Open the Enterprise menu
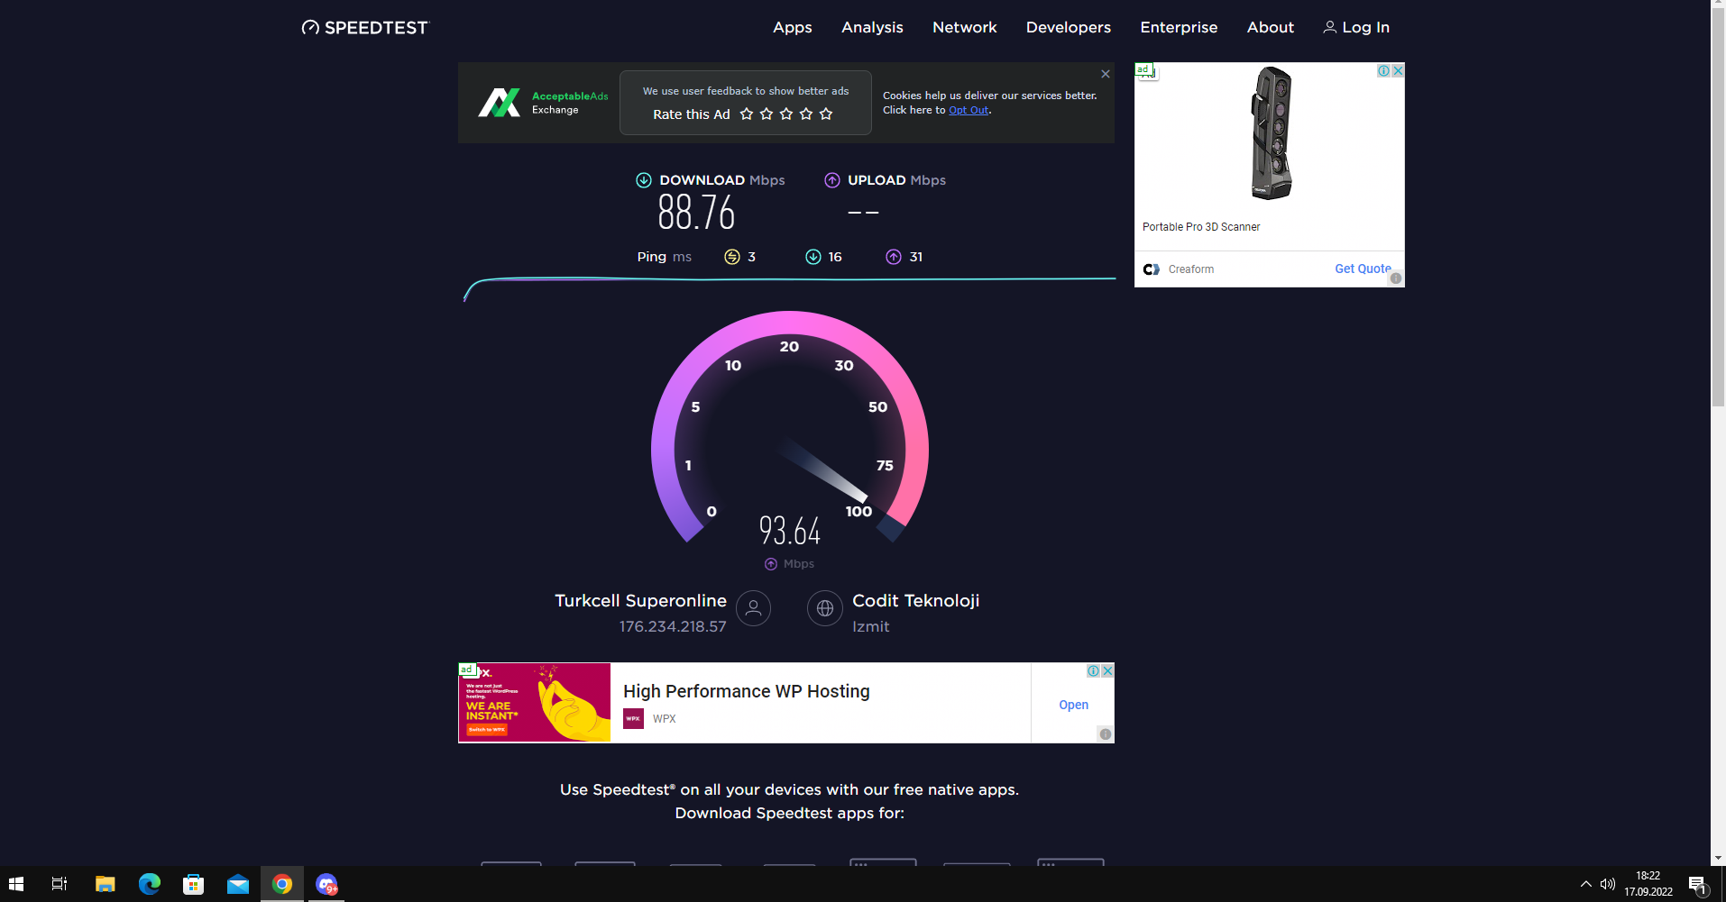The image size is (1726, 902). coord(1179,28)
